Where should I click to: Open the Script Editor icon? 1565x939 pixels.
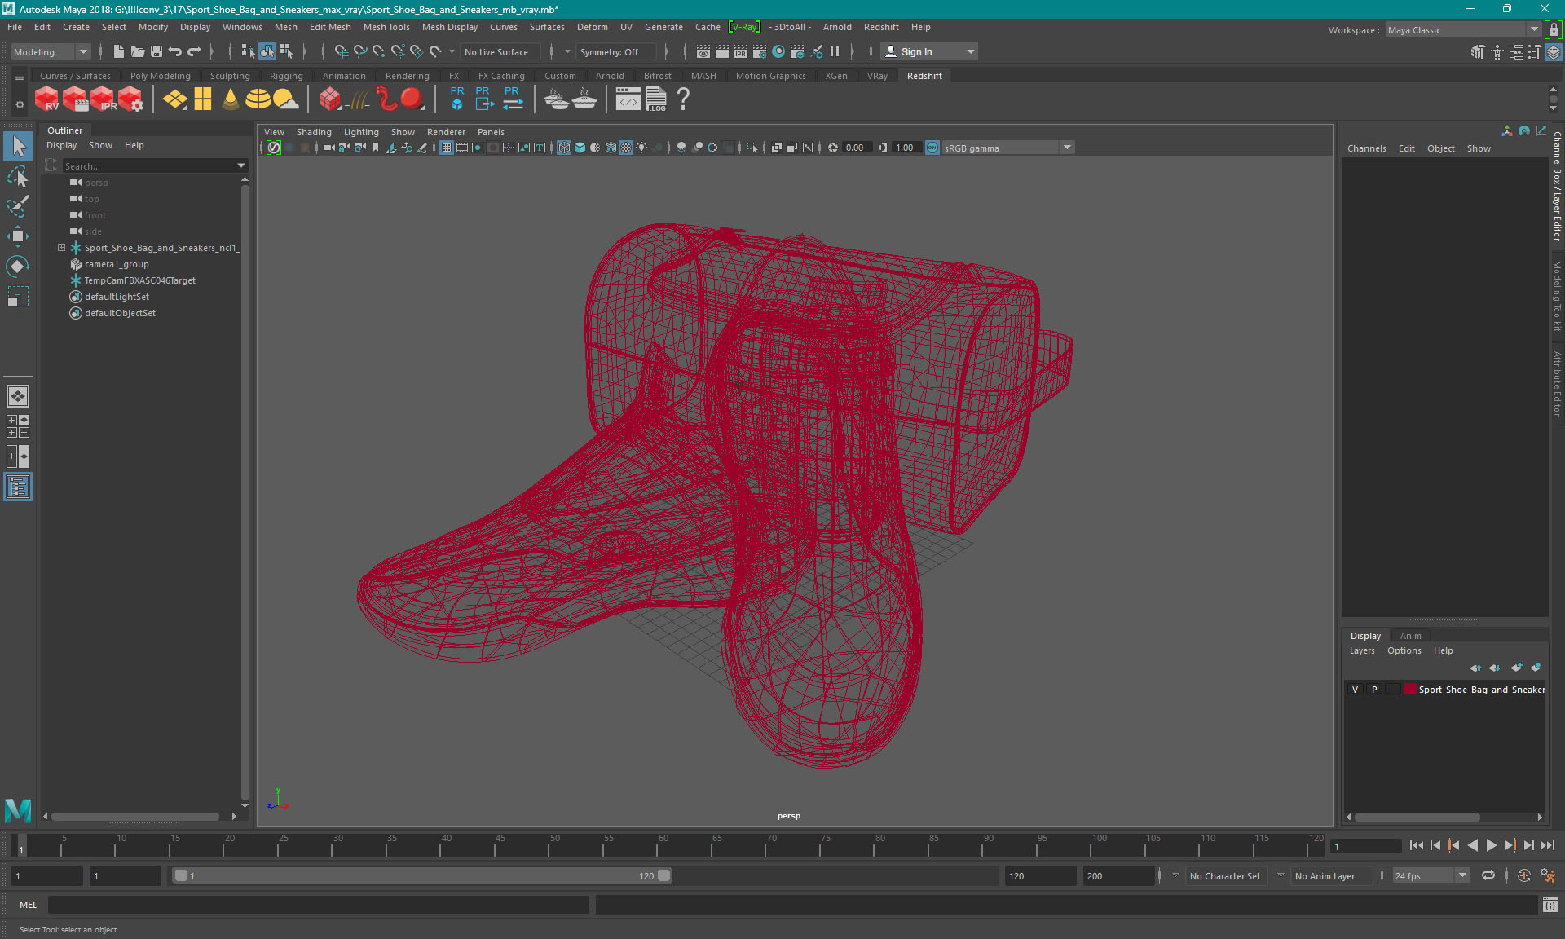(1550, 905)
